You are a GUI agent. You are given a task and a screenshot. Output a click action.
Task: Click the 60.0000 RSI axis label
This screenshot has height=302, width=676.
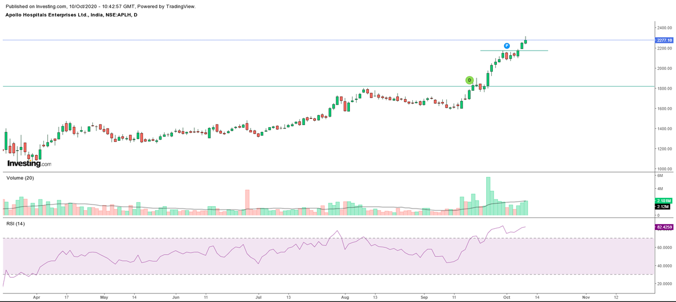[x=665, y=247]
